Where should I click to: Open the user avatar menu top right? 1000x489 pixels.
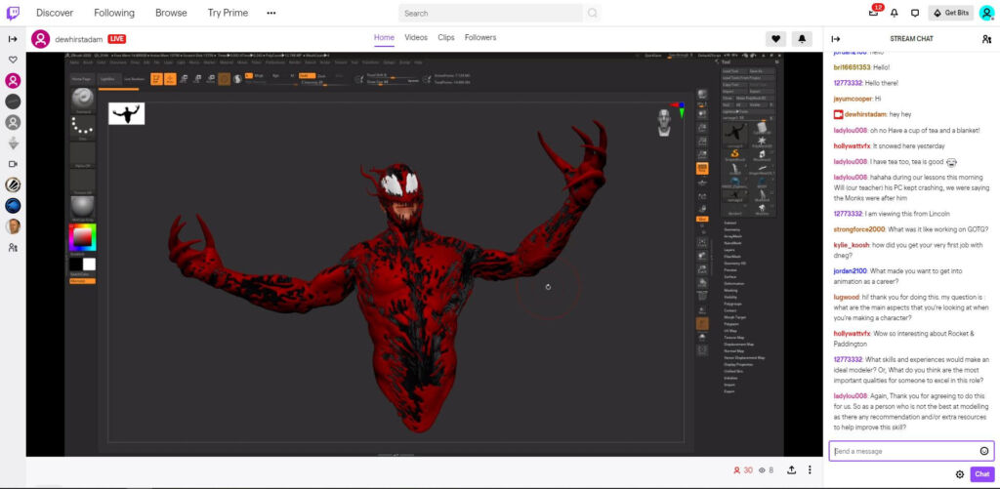986,13
